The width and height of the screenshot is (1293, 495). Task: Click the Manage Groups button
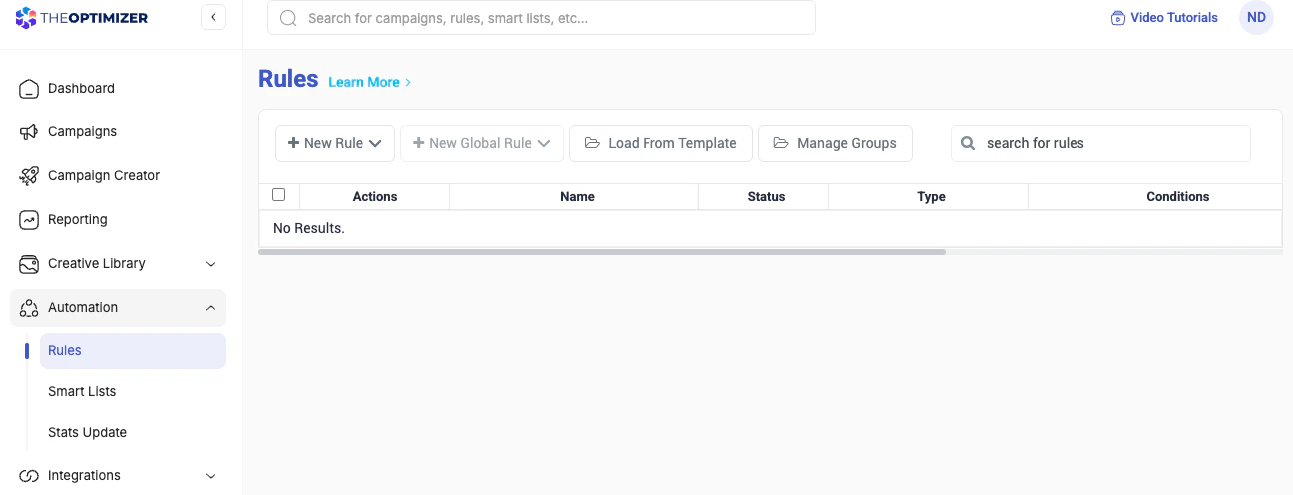click(x=835, y=143)
